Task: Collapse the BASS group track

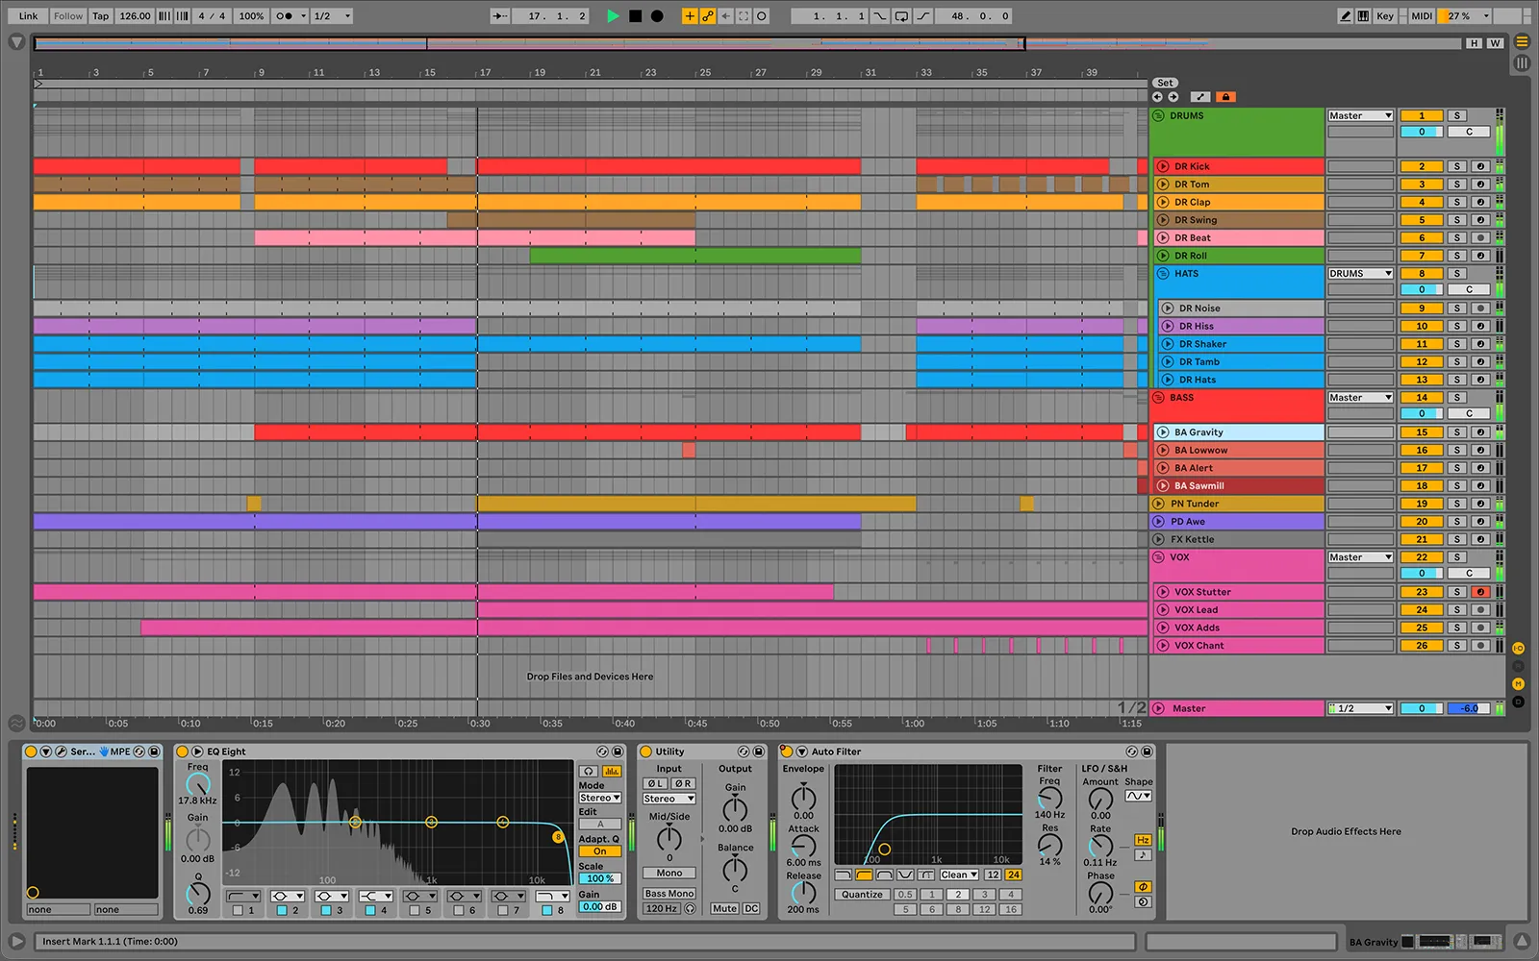Action: 1159,397
